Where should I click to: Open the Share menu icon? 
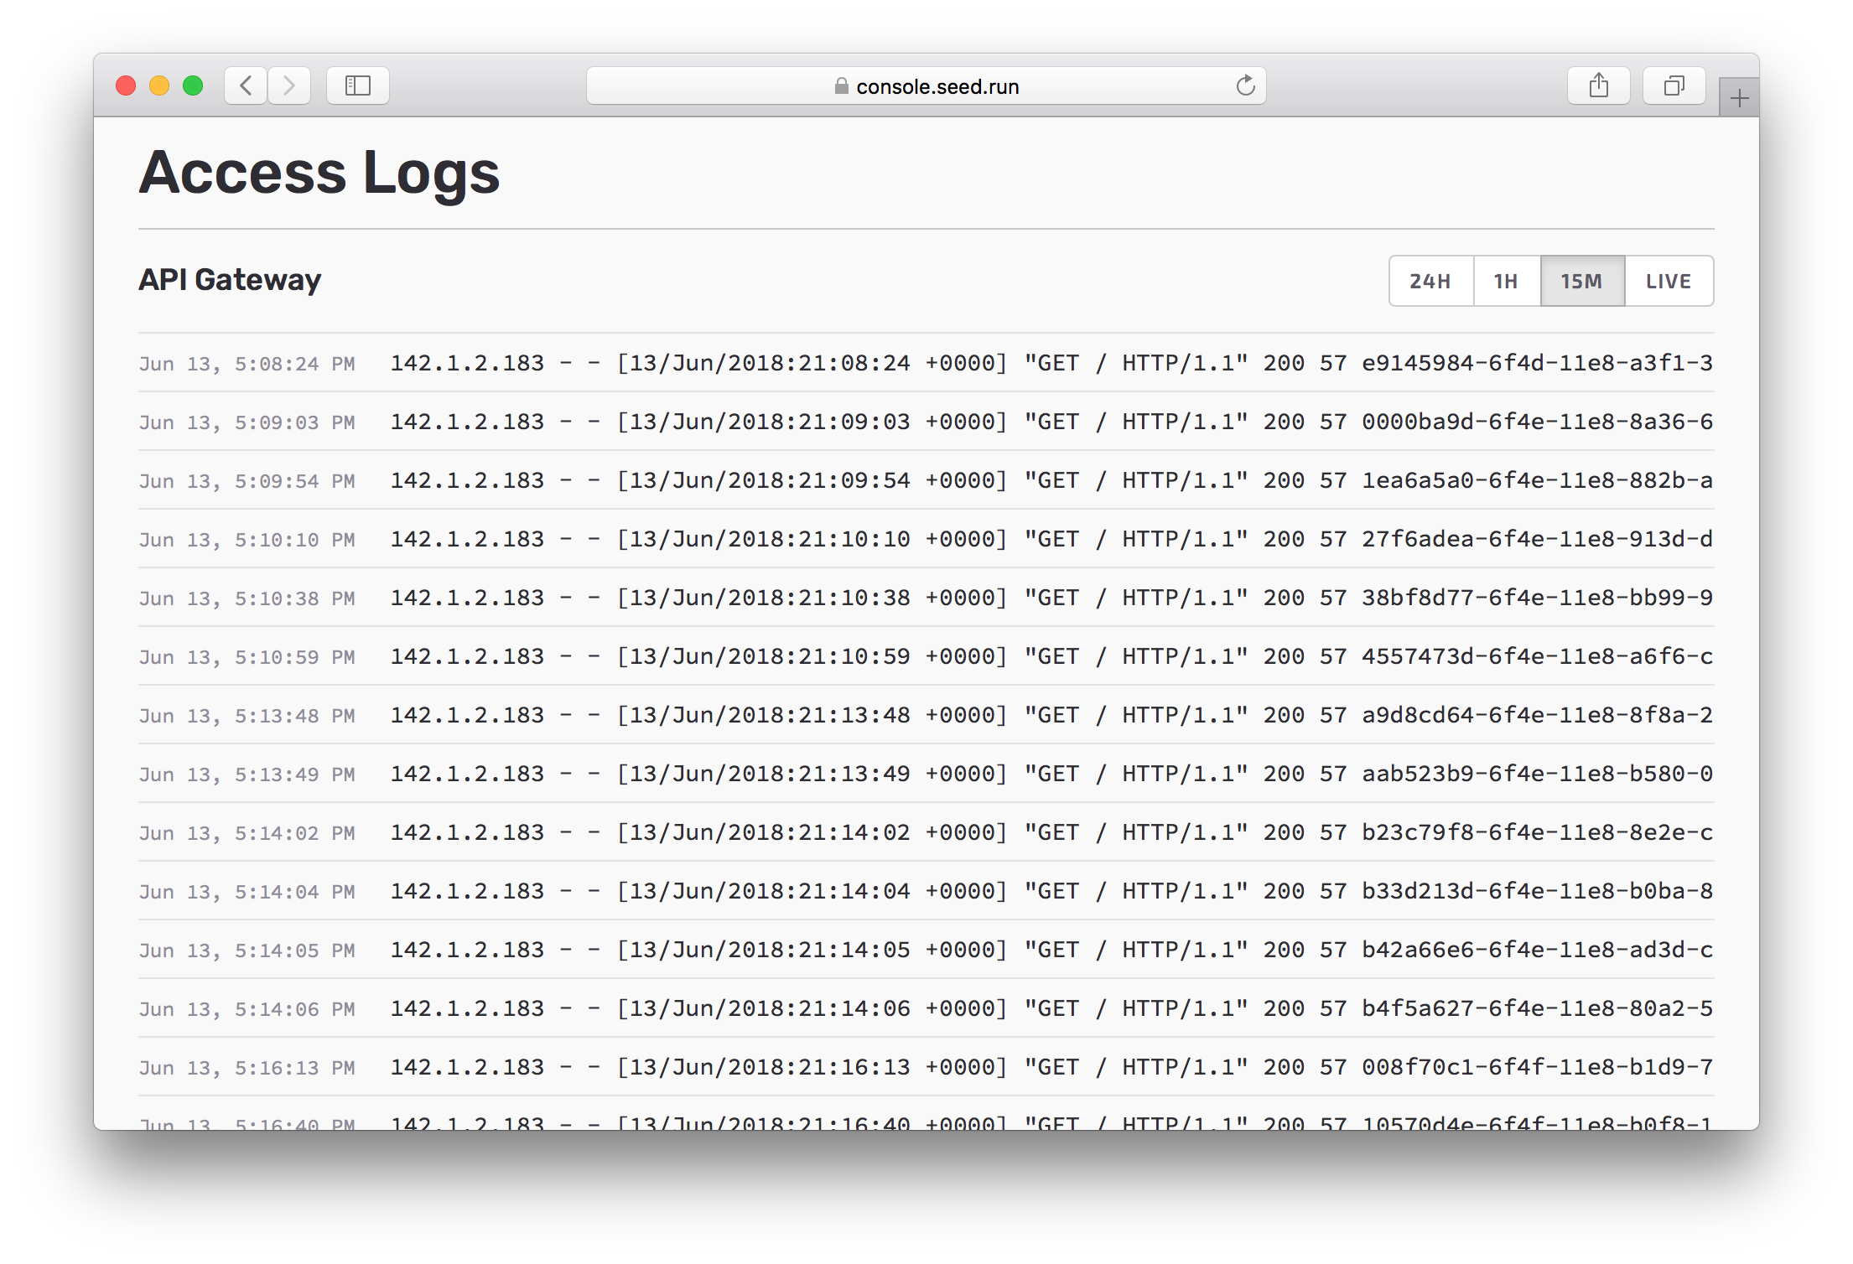pyautogui.click(x=1598, y=85)
